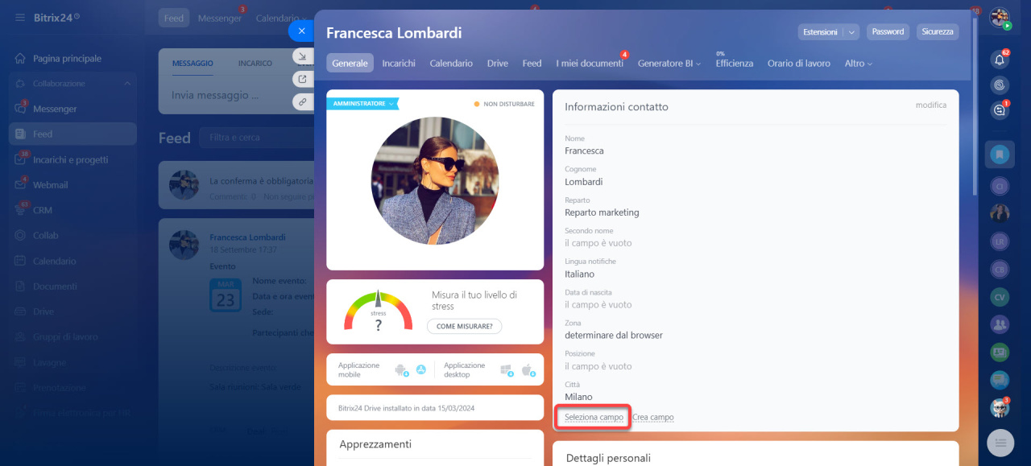The width and height of the screenshot is (1031, 466).
Task: Switch to the Incarichi tab
Action: (x=399, y=64)
